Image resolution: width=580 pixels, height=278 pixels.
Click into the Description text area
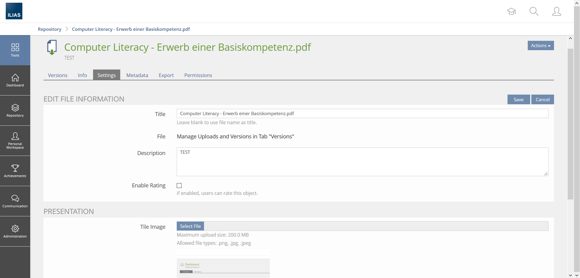click(362, 162)
